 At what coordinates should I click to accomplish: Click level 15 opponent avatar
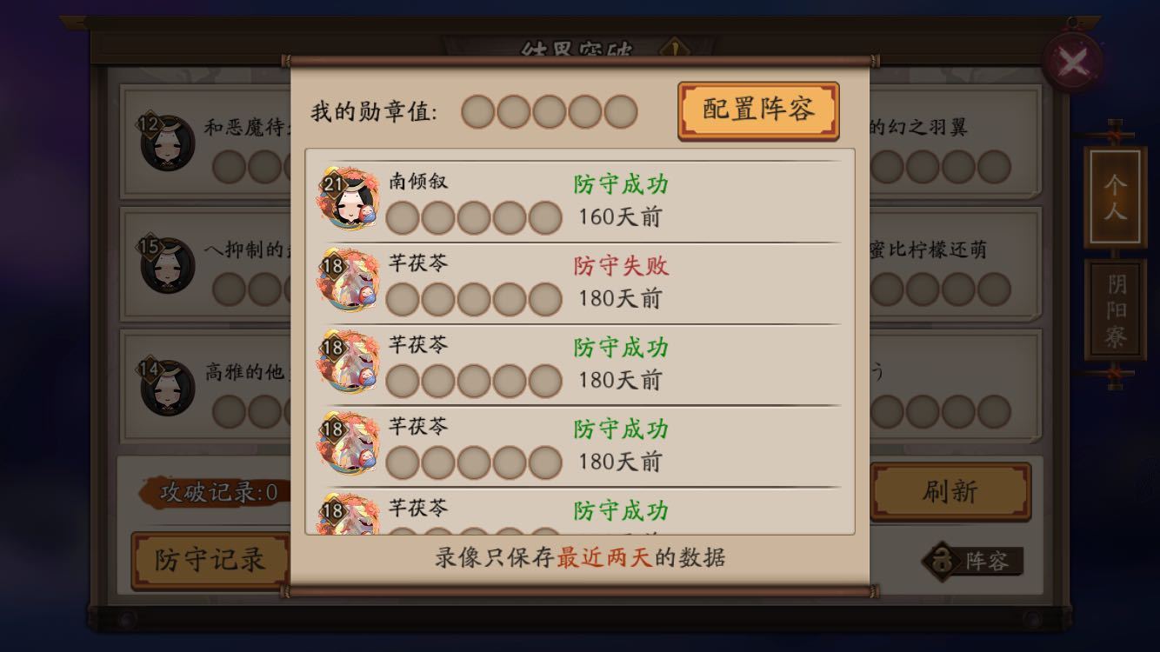coord(166,264)
